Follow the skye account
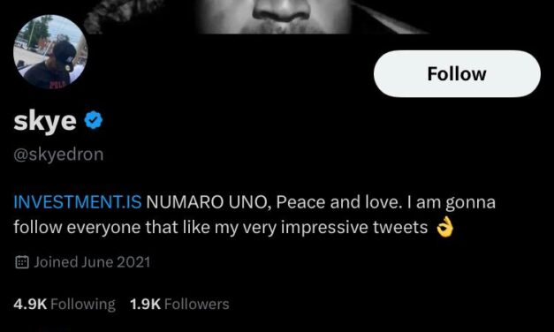The width and height of the screenshot is (554, 332). click(457, 74)
